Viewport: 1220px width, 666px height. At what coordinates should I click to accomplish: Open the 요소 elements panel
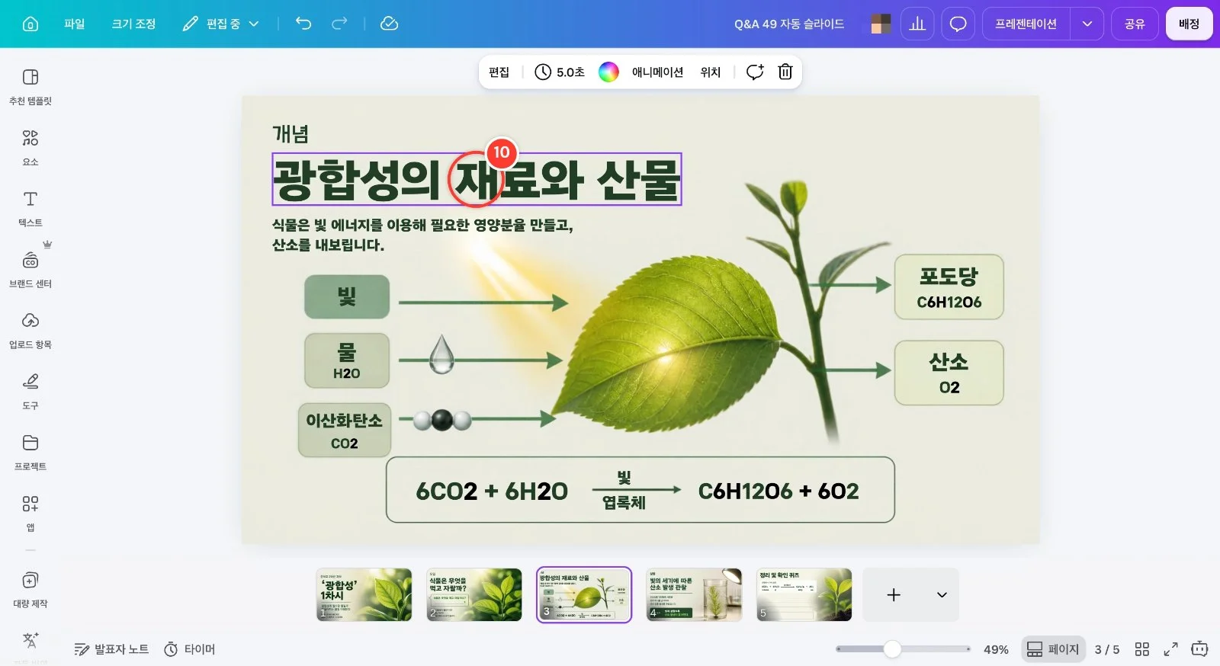point(30,148)
